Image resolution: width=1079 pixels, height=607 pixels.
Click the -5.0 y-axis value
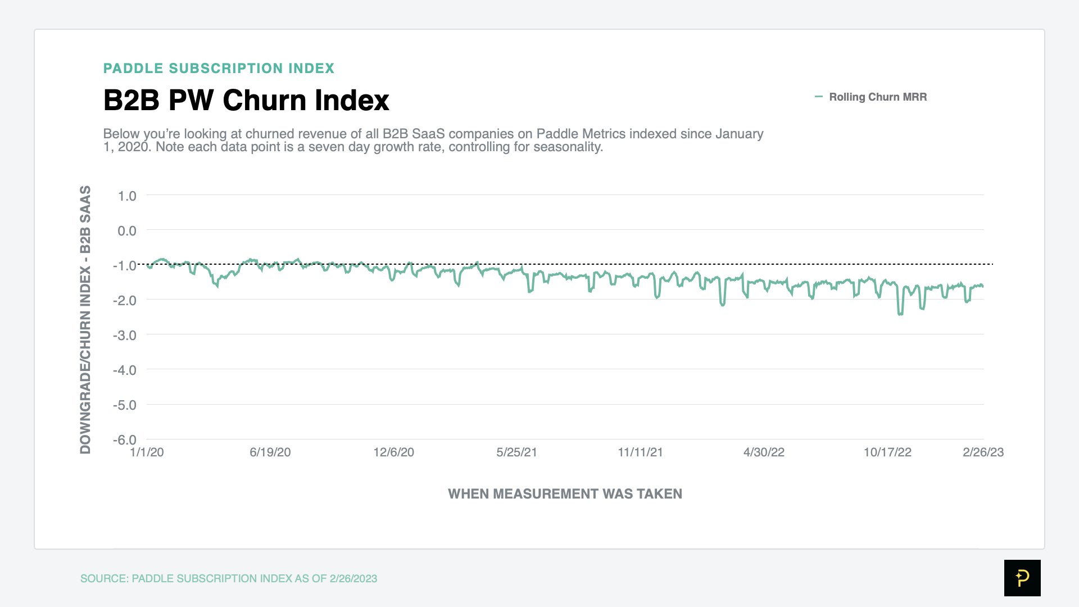(125, 405)
